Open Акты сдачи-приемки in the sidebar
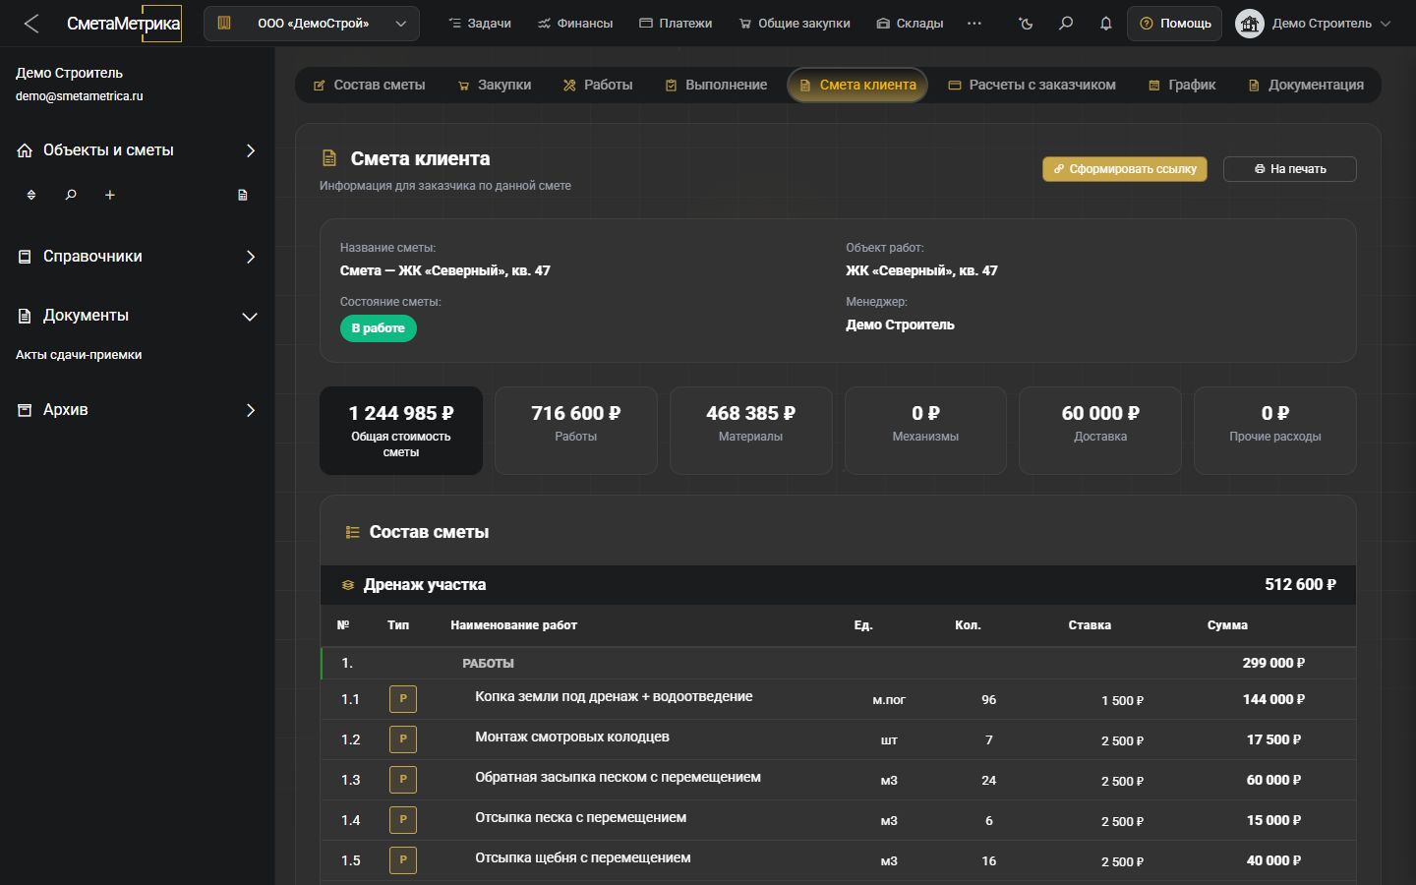 [79, 355]
